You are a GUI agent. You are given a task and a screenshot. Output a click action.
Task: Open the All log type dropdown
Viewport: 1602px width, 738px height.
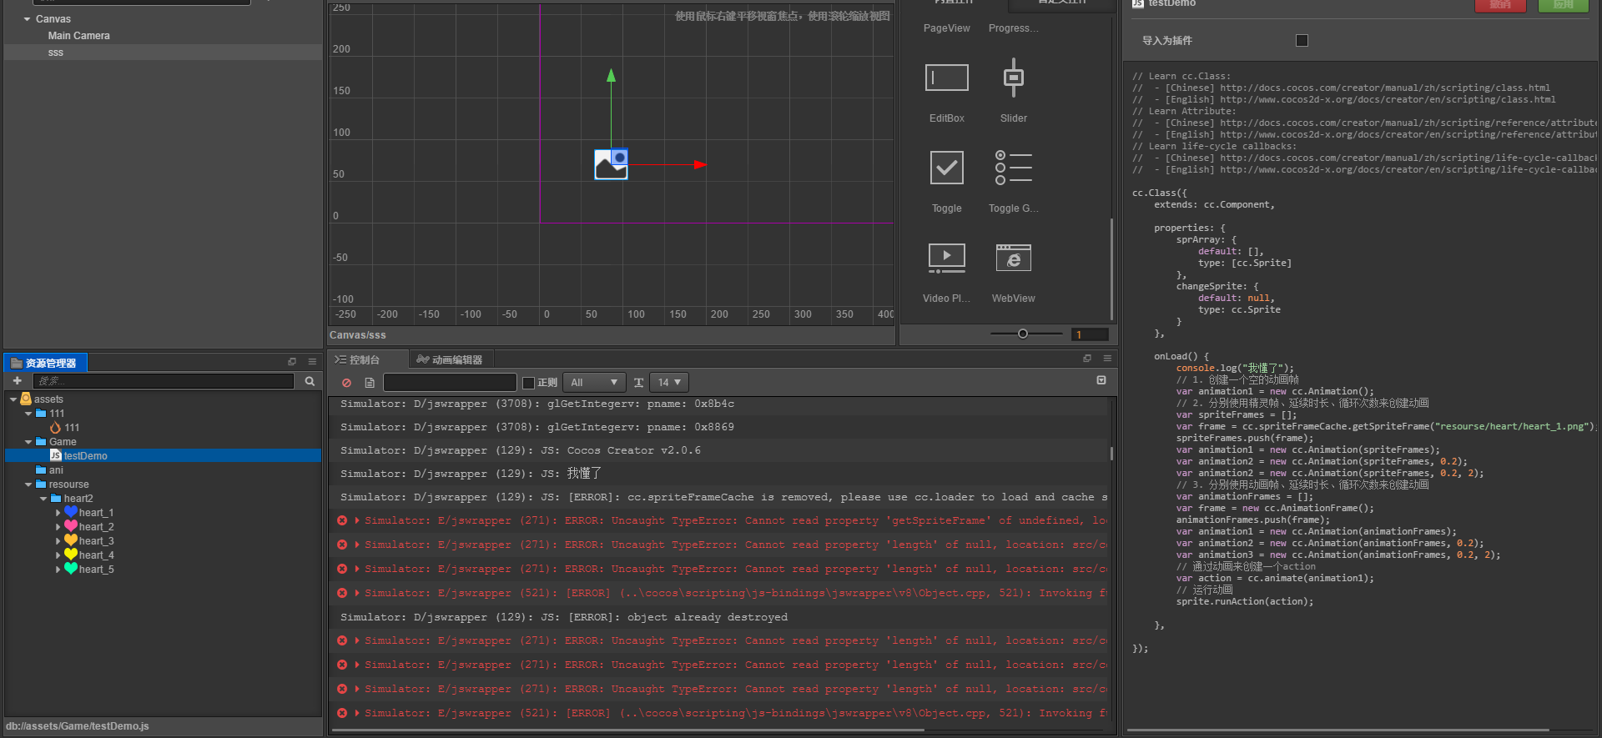tap(594, 383)
